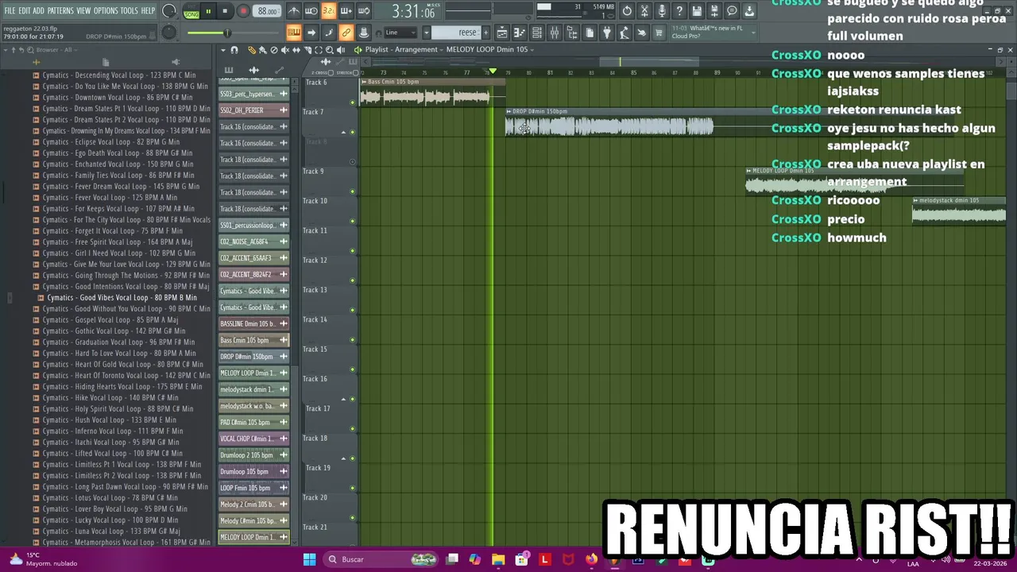Click the tempo tapper icon
The height and width of the screenshot is (572, 1017).
[x=625, y=33]
